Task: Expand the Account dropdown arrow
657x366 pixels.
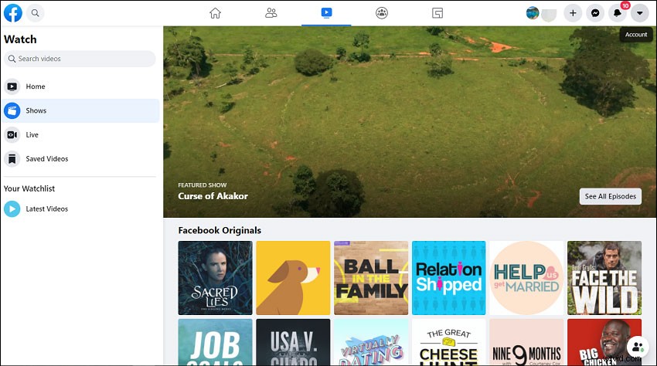Action: (x=639, y=13)
